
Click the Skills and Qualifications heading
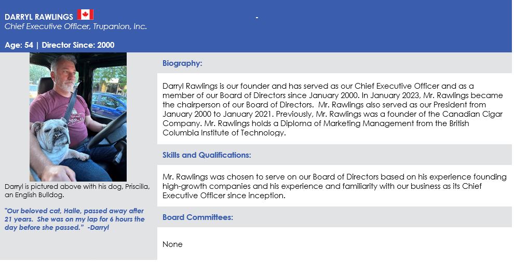(207, 155)
